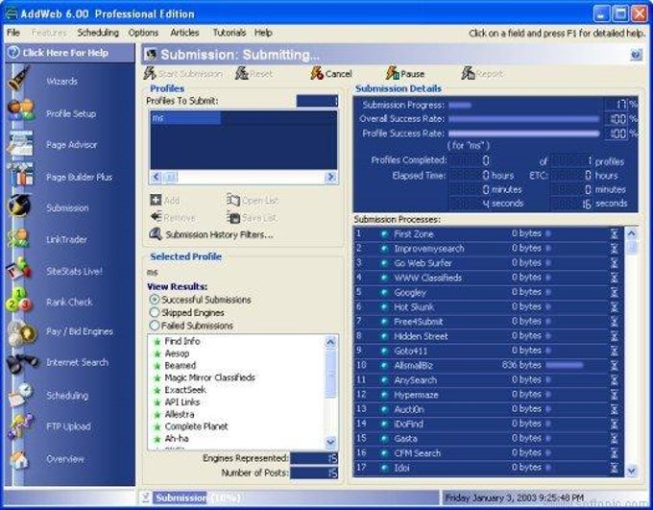Click the status bullet beside Googley
Viewport: 653px width, 510px height.
click(384, 293)
